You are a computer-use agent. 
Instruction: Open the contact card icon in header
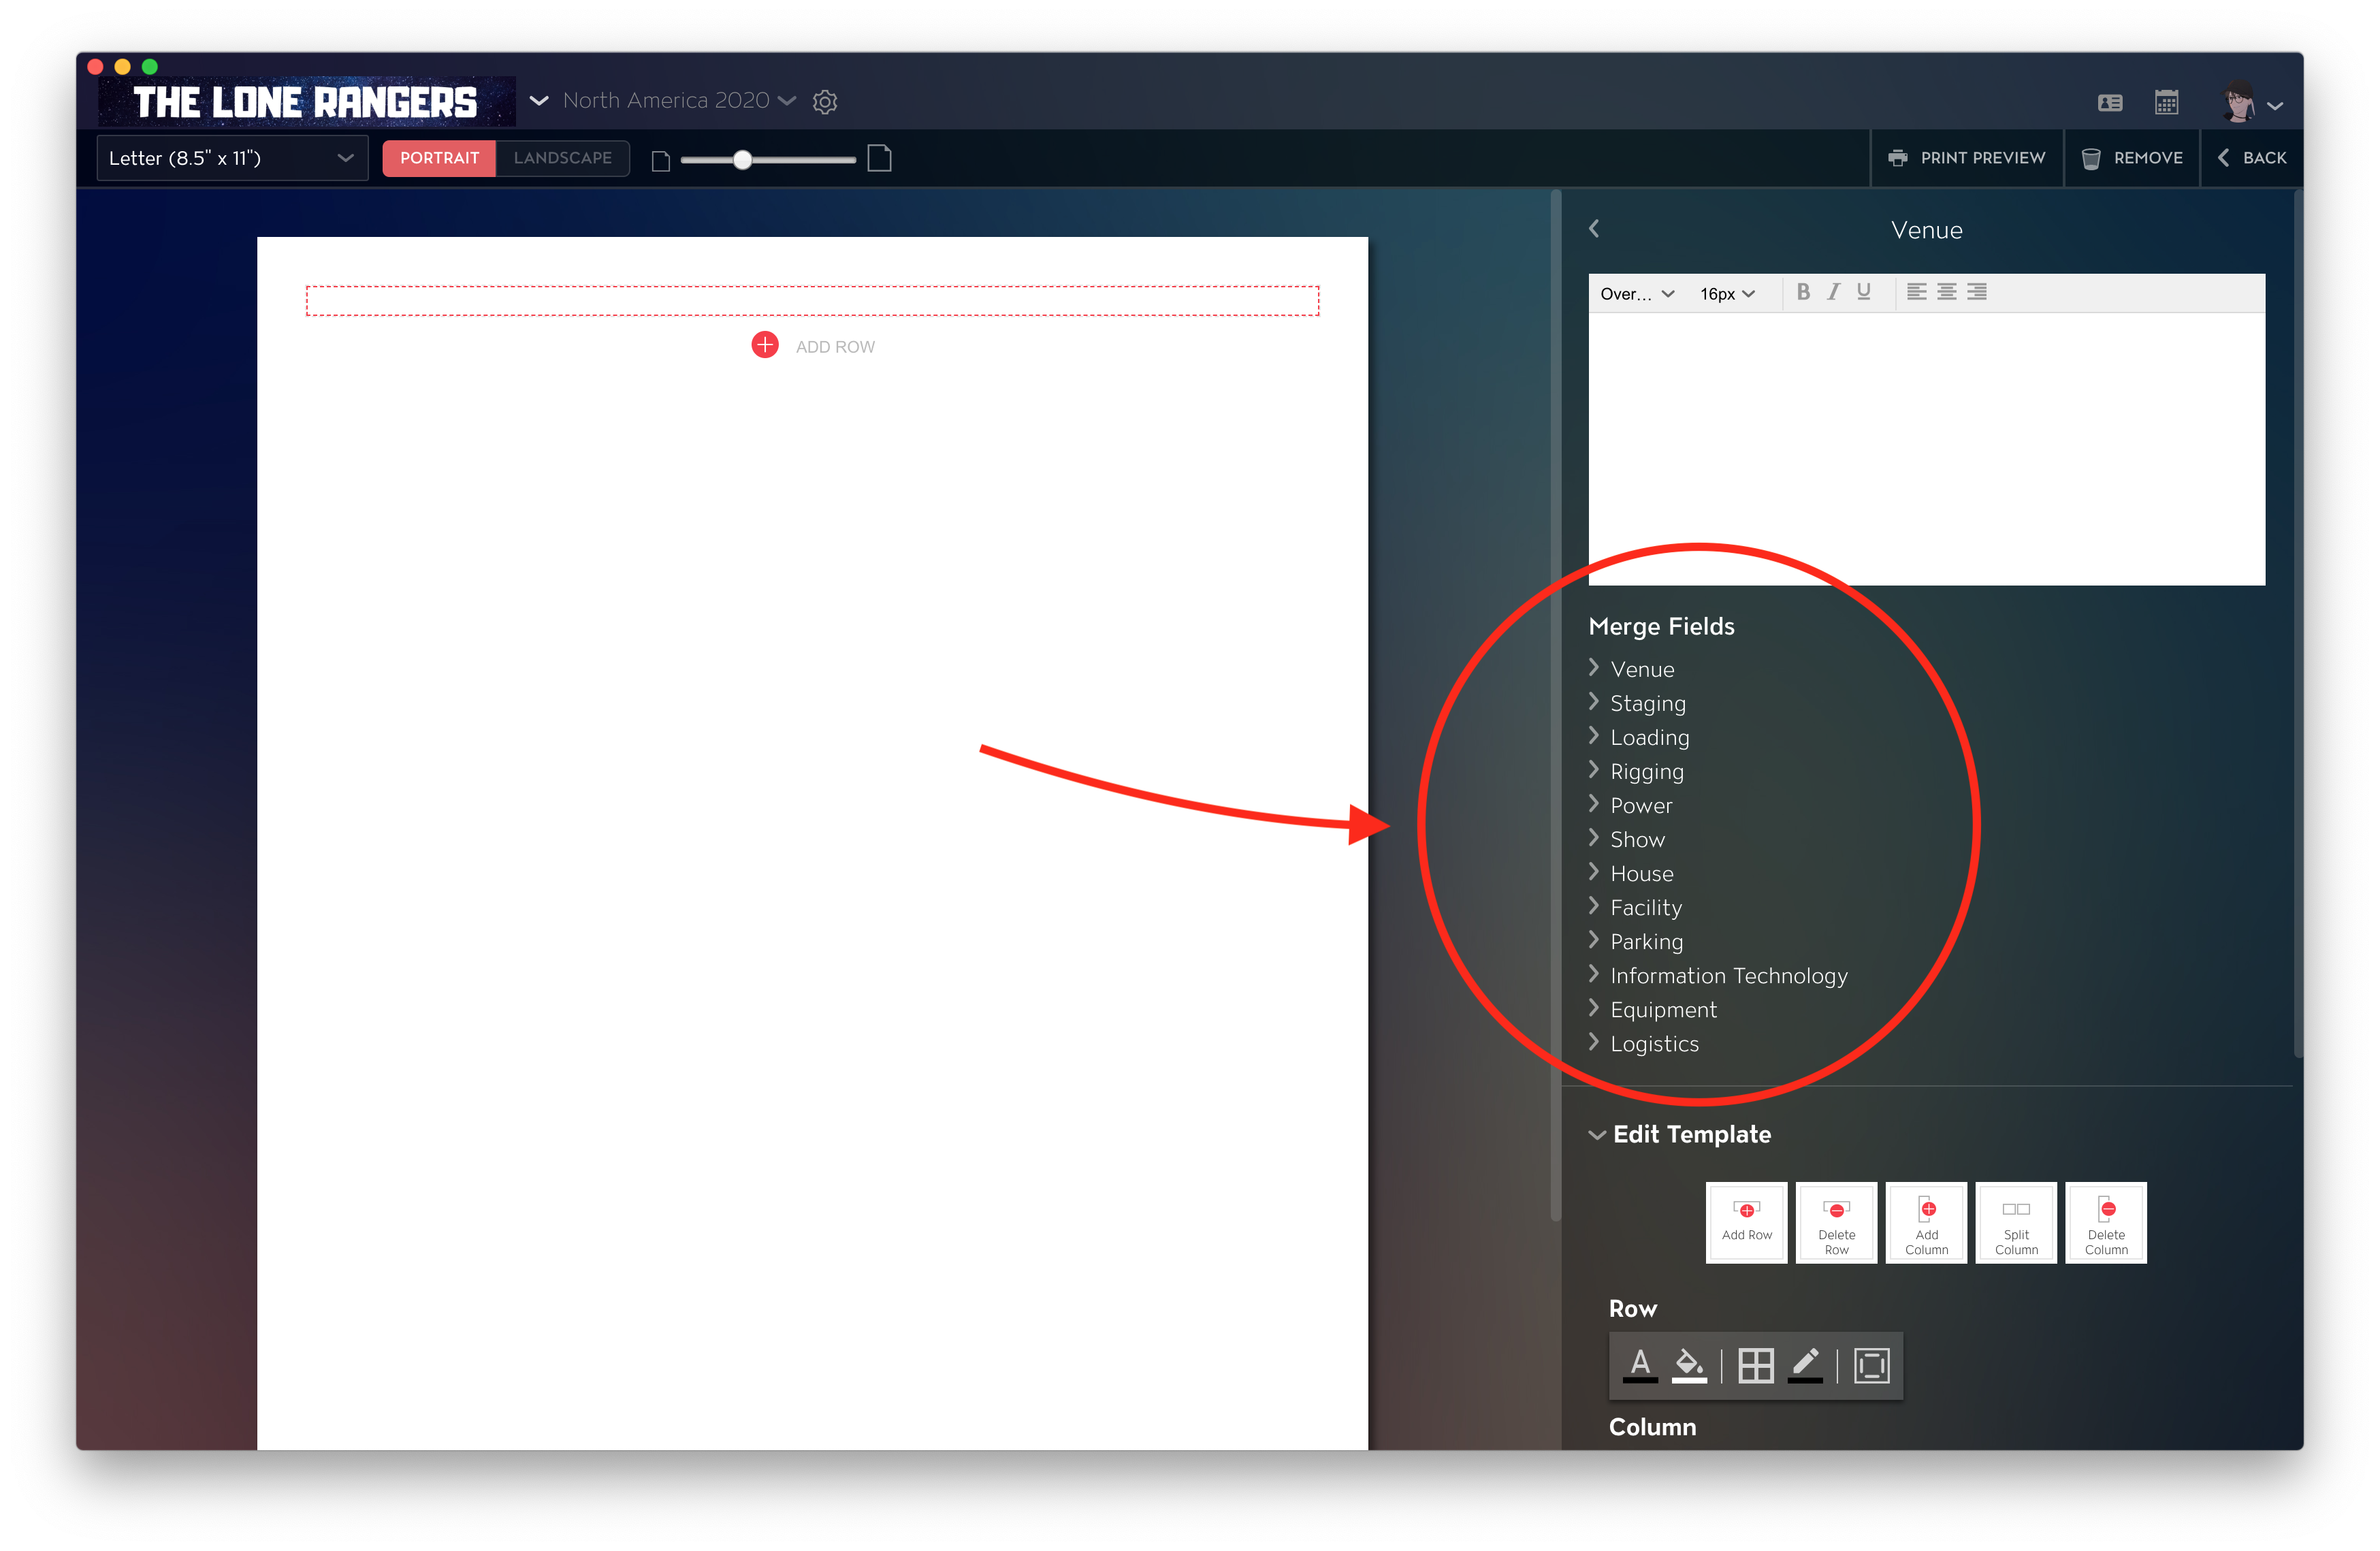coord(2110,103)
